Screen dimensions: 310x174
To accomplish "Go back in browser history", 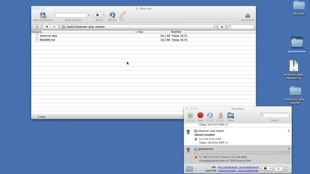I will pos(46,27).
